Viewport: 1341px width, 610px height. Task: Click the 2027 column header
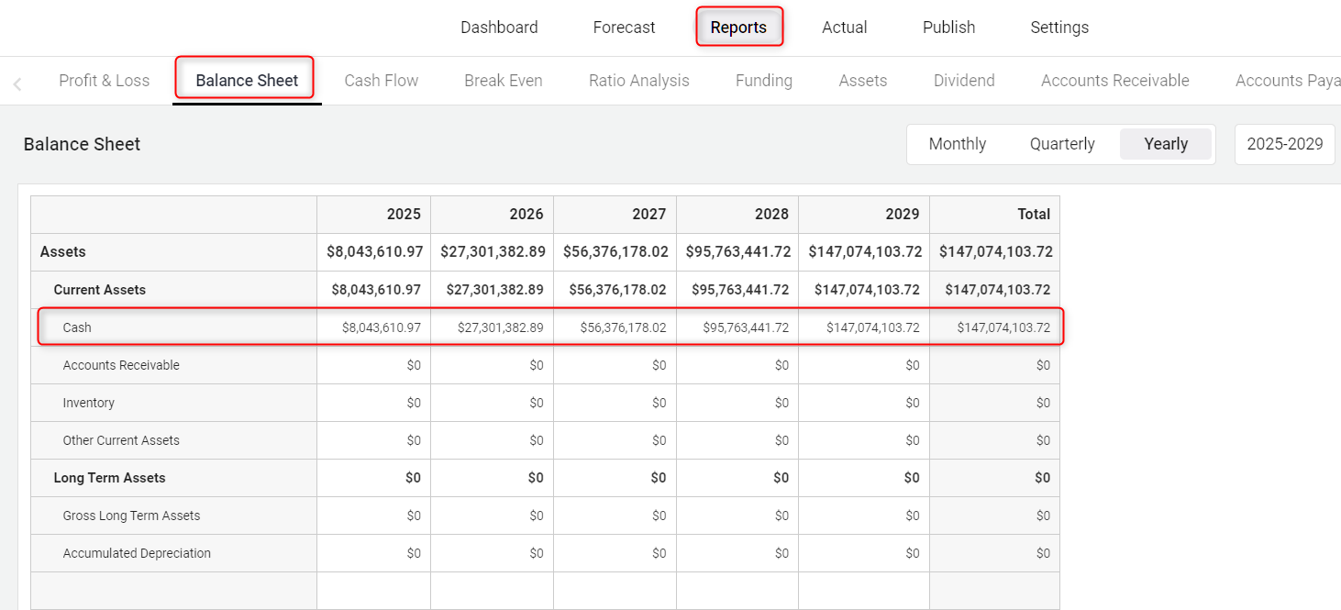[x=615, y=214]
